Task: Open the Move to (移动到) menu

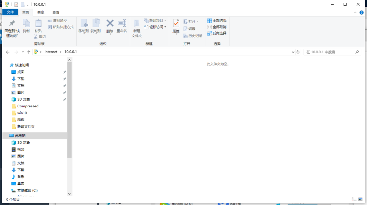Action: point(84,26)
